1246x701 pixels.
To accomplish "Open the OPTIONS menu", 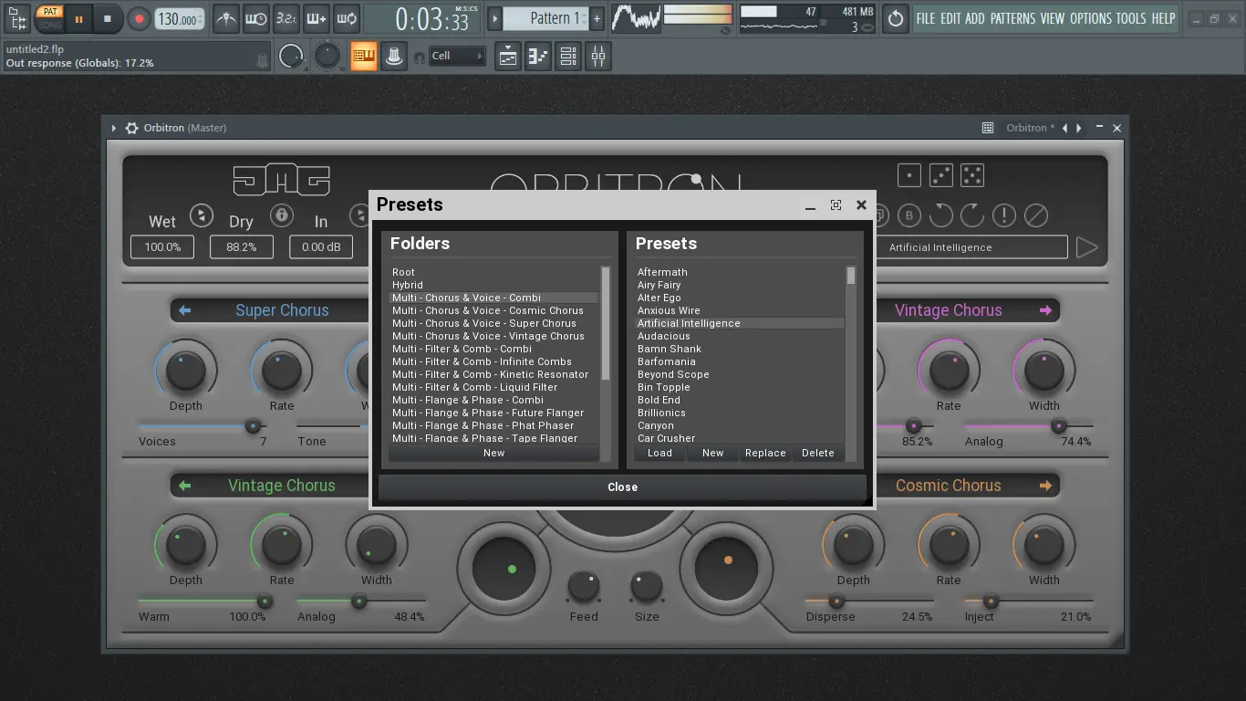I will [1090, 18].
